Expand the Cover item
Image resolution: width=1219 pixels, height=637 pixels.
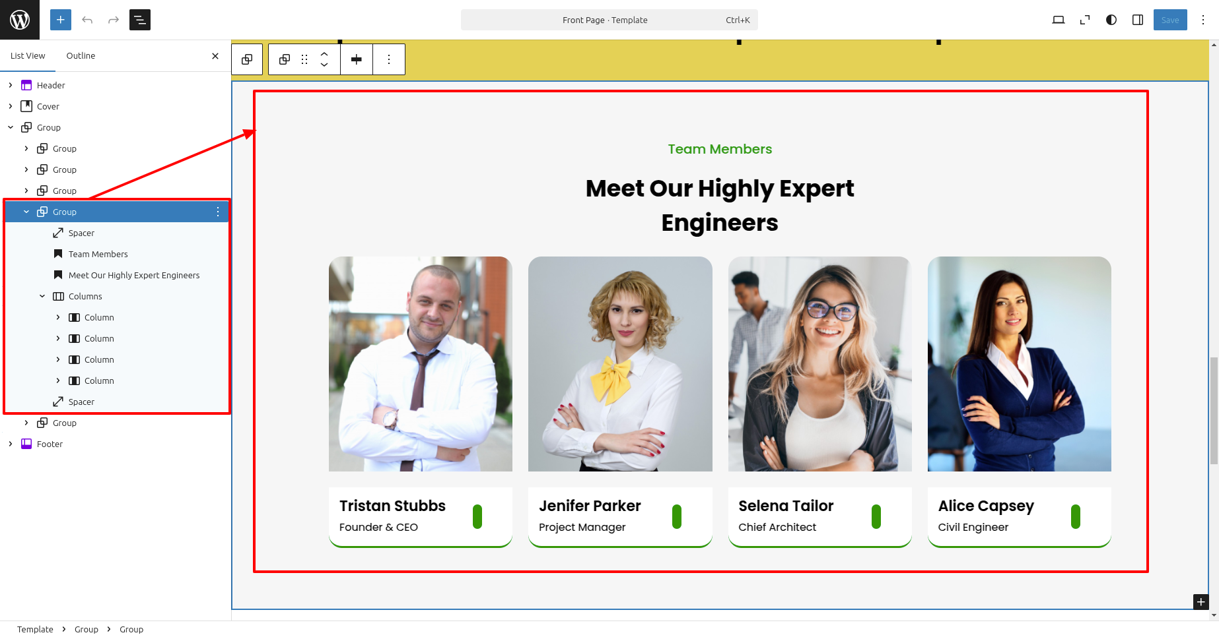click(x=11, y=106)
